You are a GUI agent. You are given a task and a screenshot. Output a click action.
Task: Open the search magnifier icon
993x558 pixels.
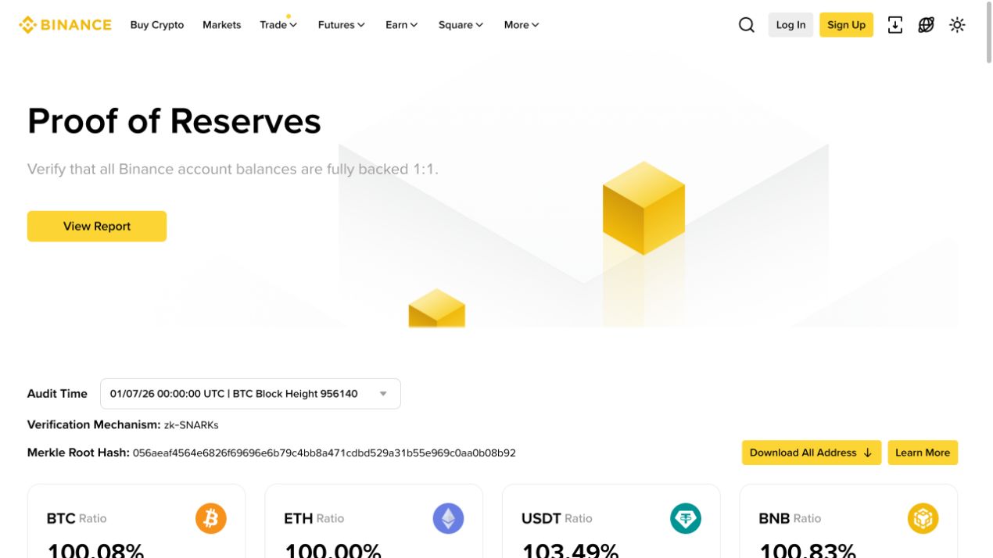[747, 25]
